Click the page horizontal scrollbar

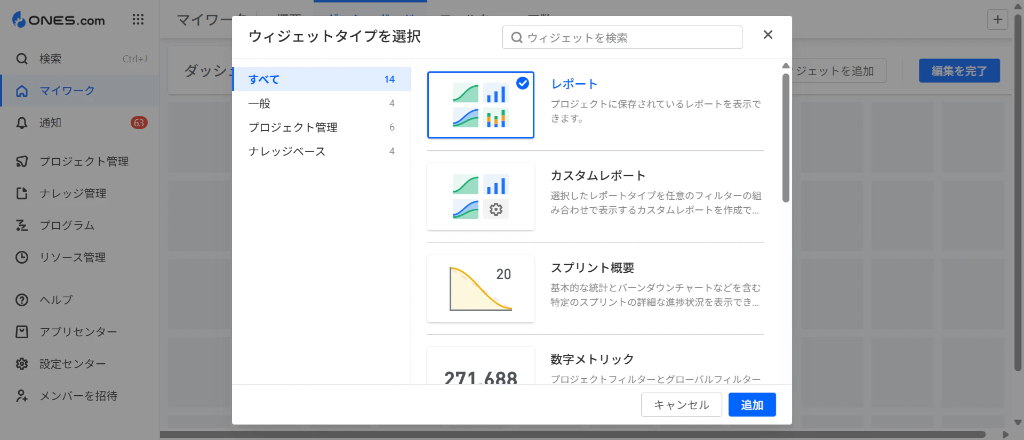pos(572,434)
